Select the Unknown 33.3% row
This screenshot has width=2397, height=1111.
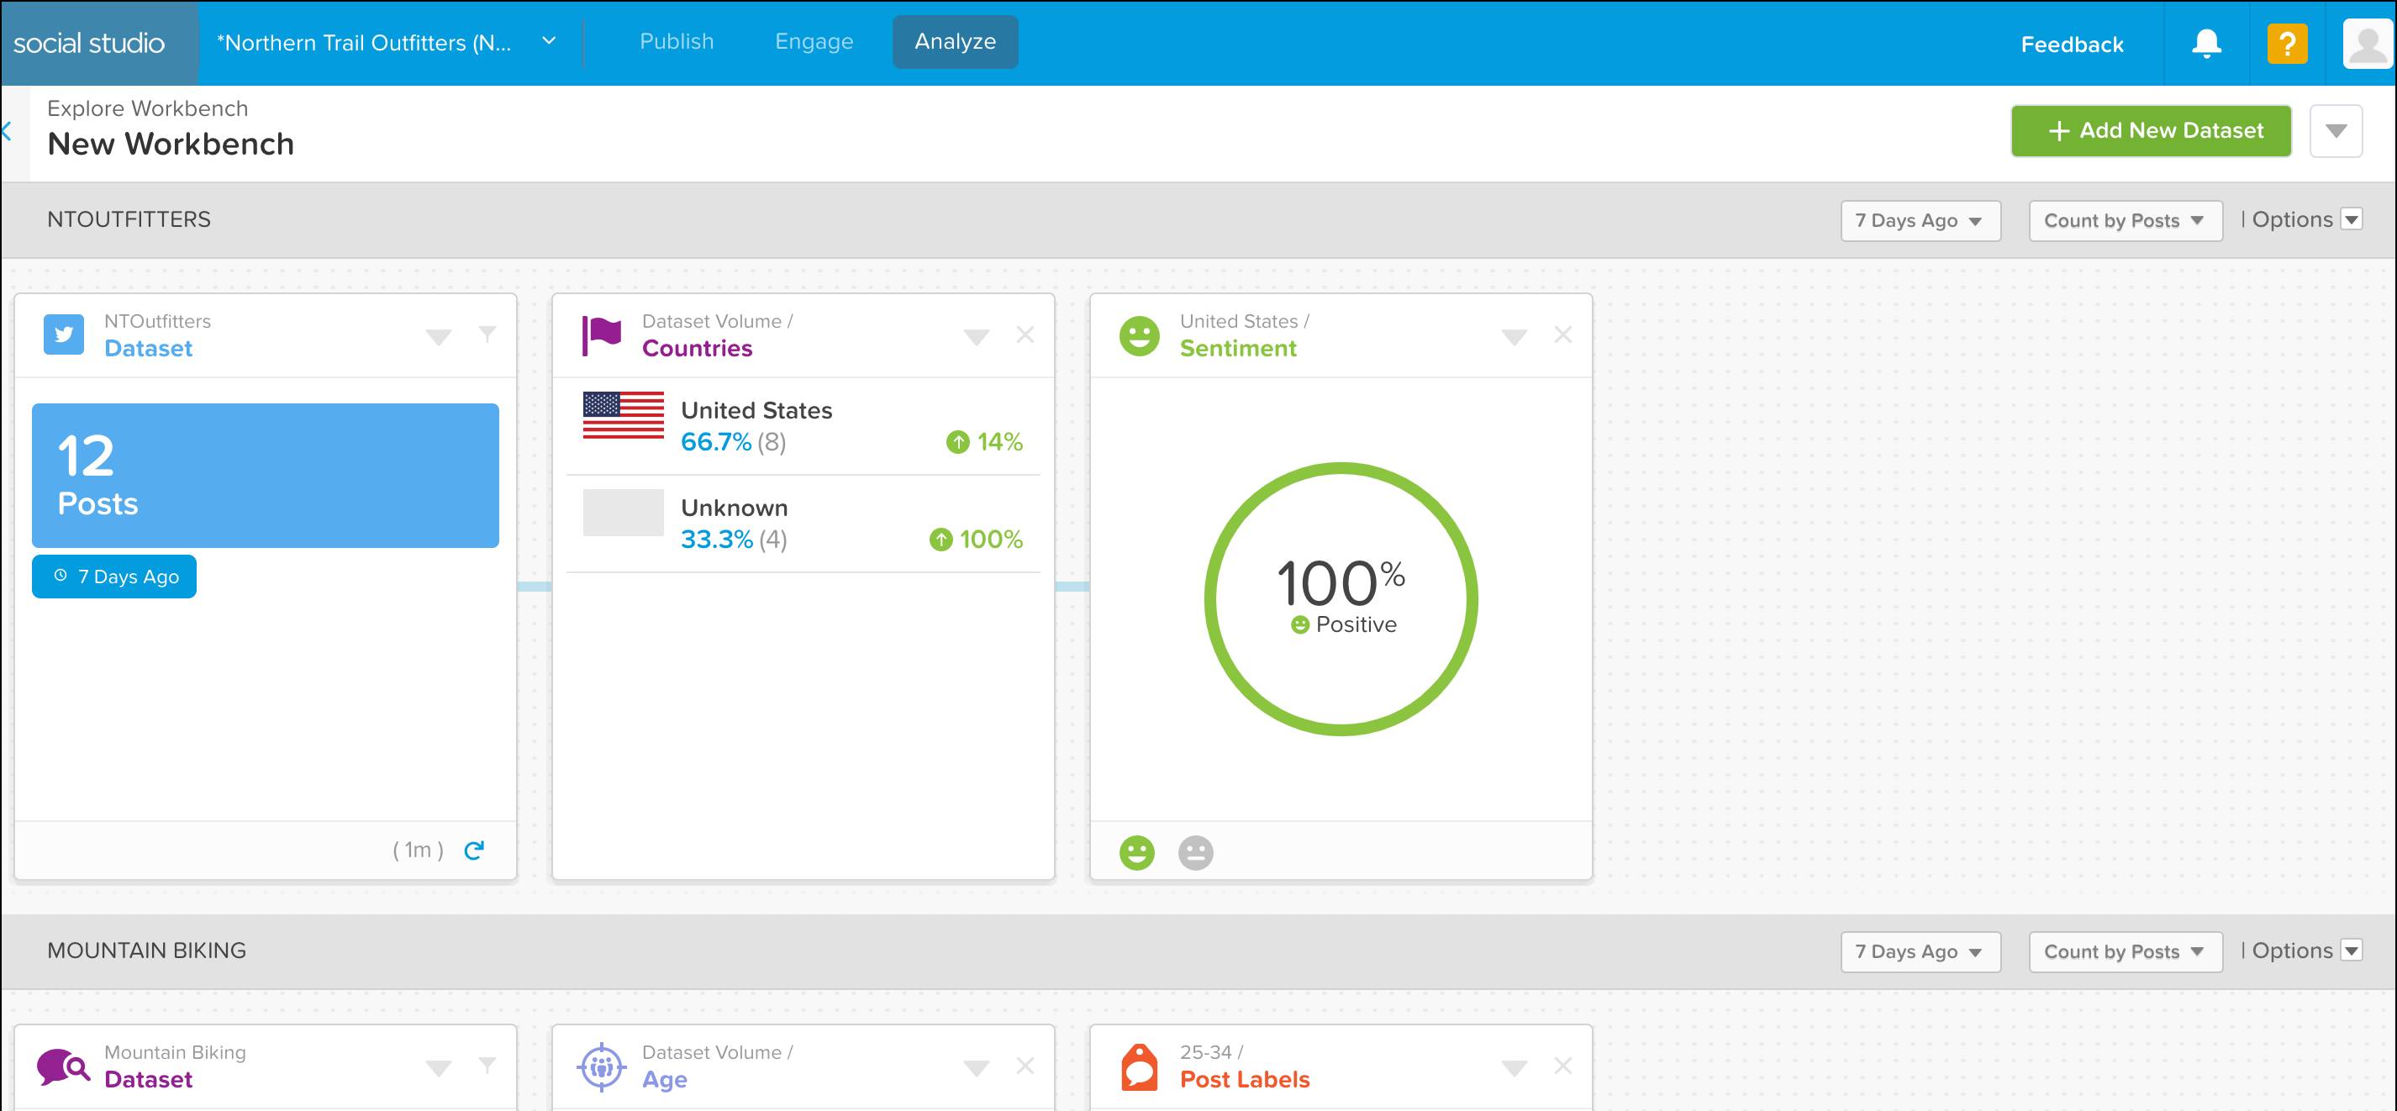(x=803, y=524)
